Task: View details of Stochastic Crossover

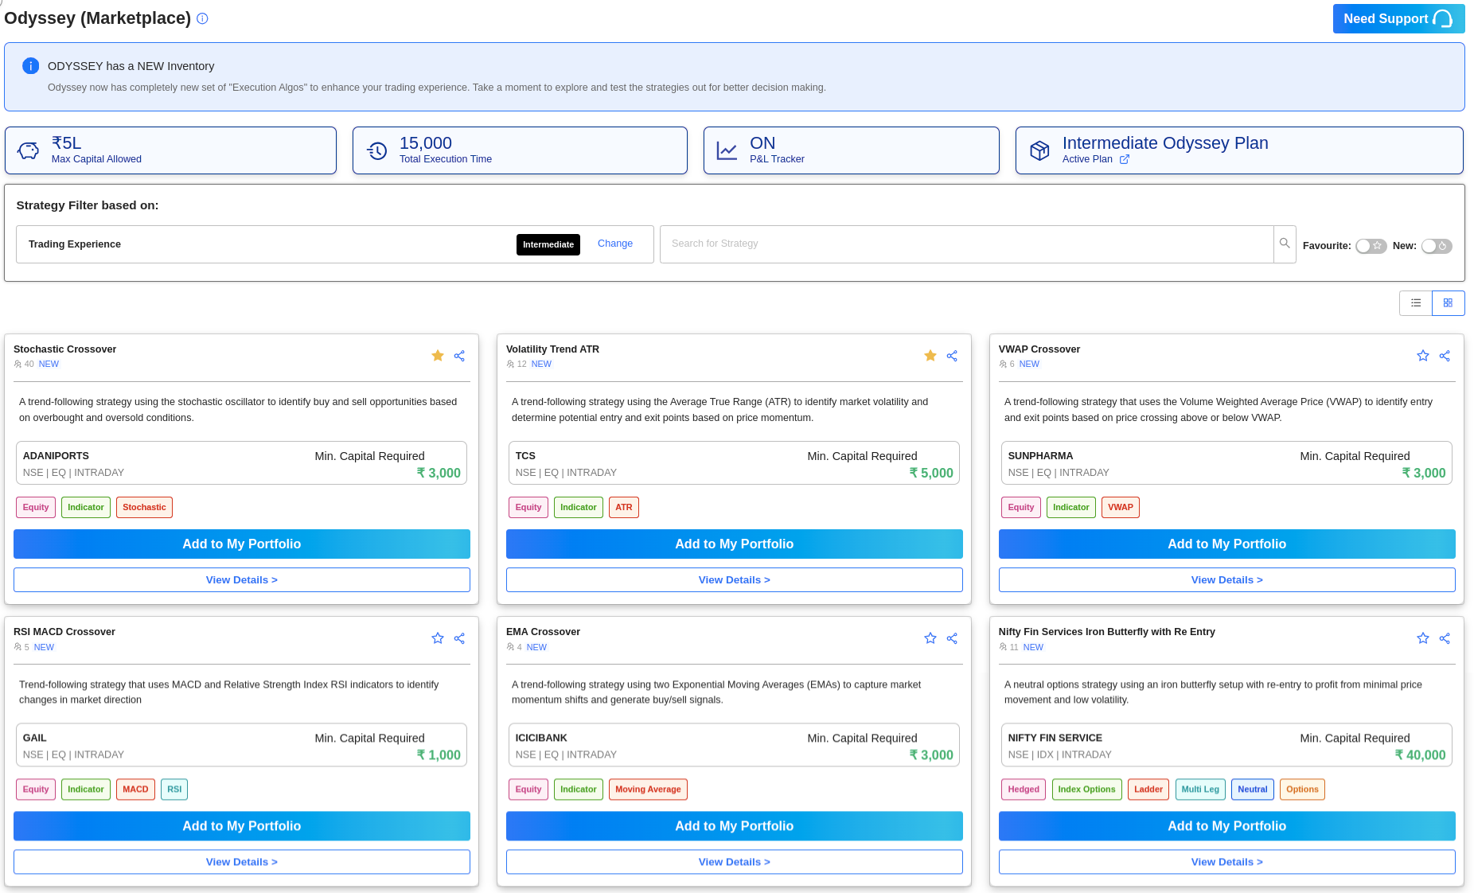Action: (x=242, y=580)
